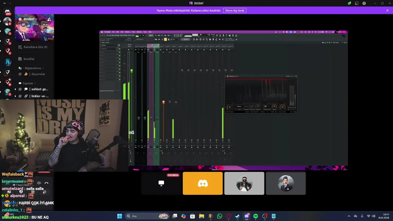Select the participant tile with sunglasses avatar
Screen dimensions: 393x221
pyautogui.click(x=244, y=183)
